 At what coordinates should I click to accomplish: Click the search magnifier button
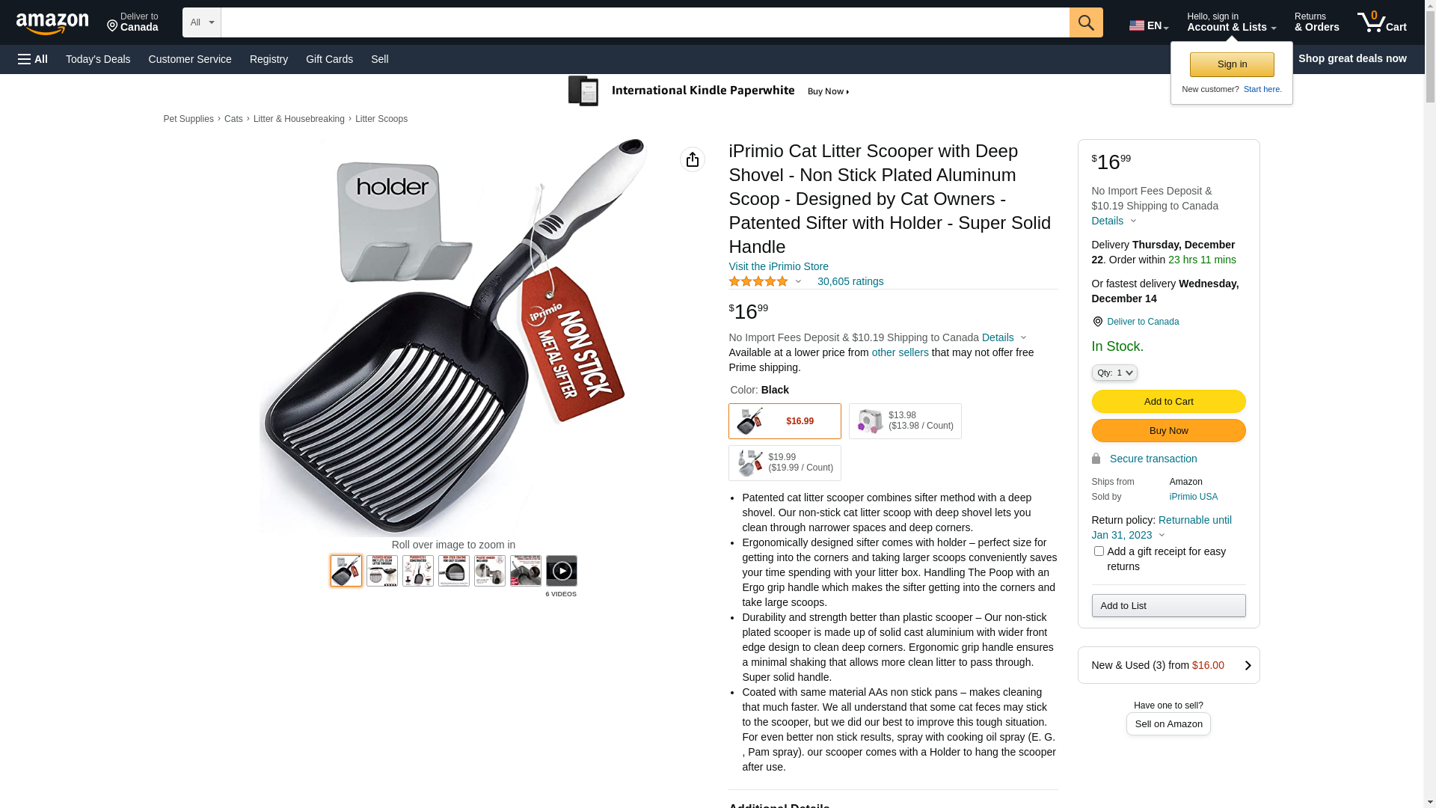[1086, 22]
